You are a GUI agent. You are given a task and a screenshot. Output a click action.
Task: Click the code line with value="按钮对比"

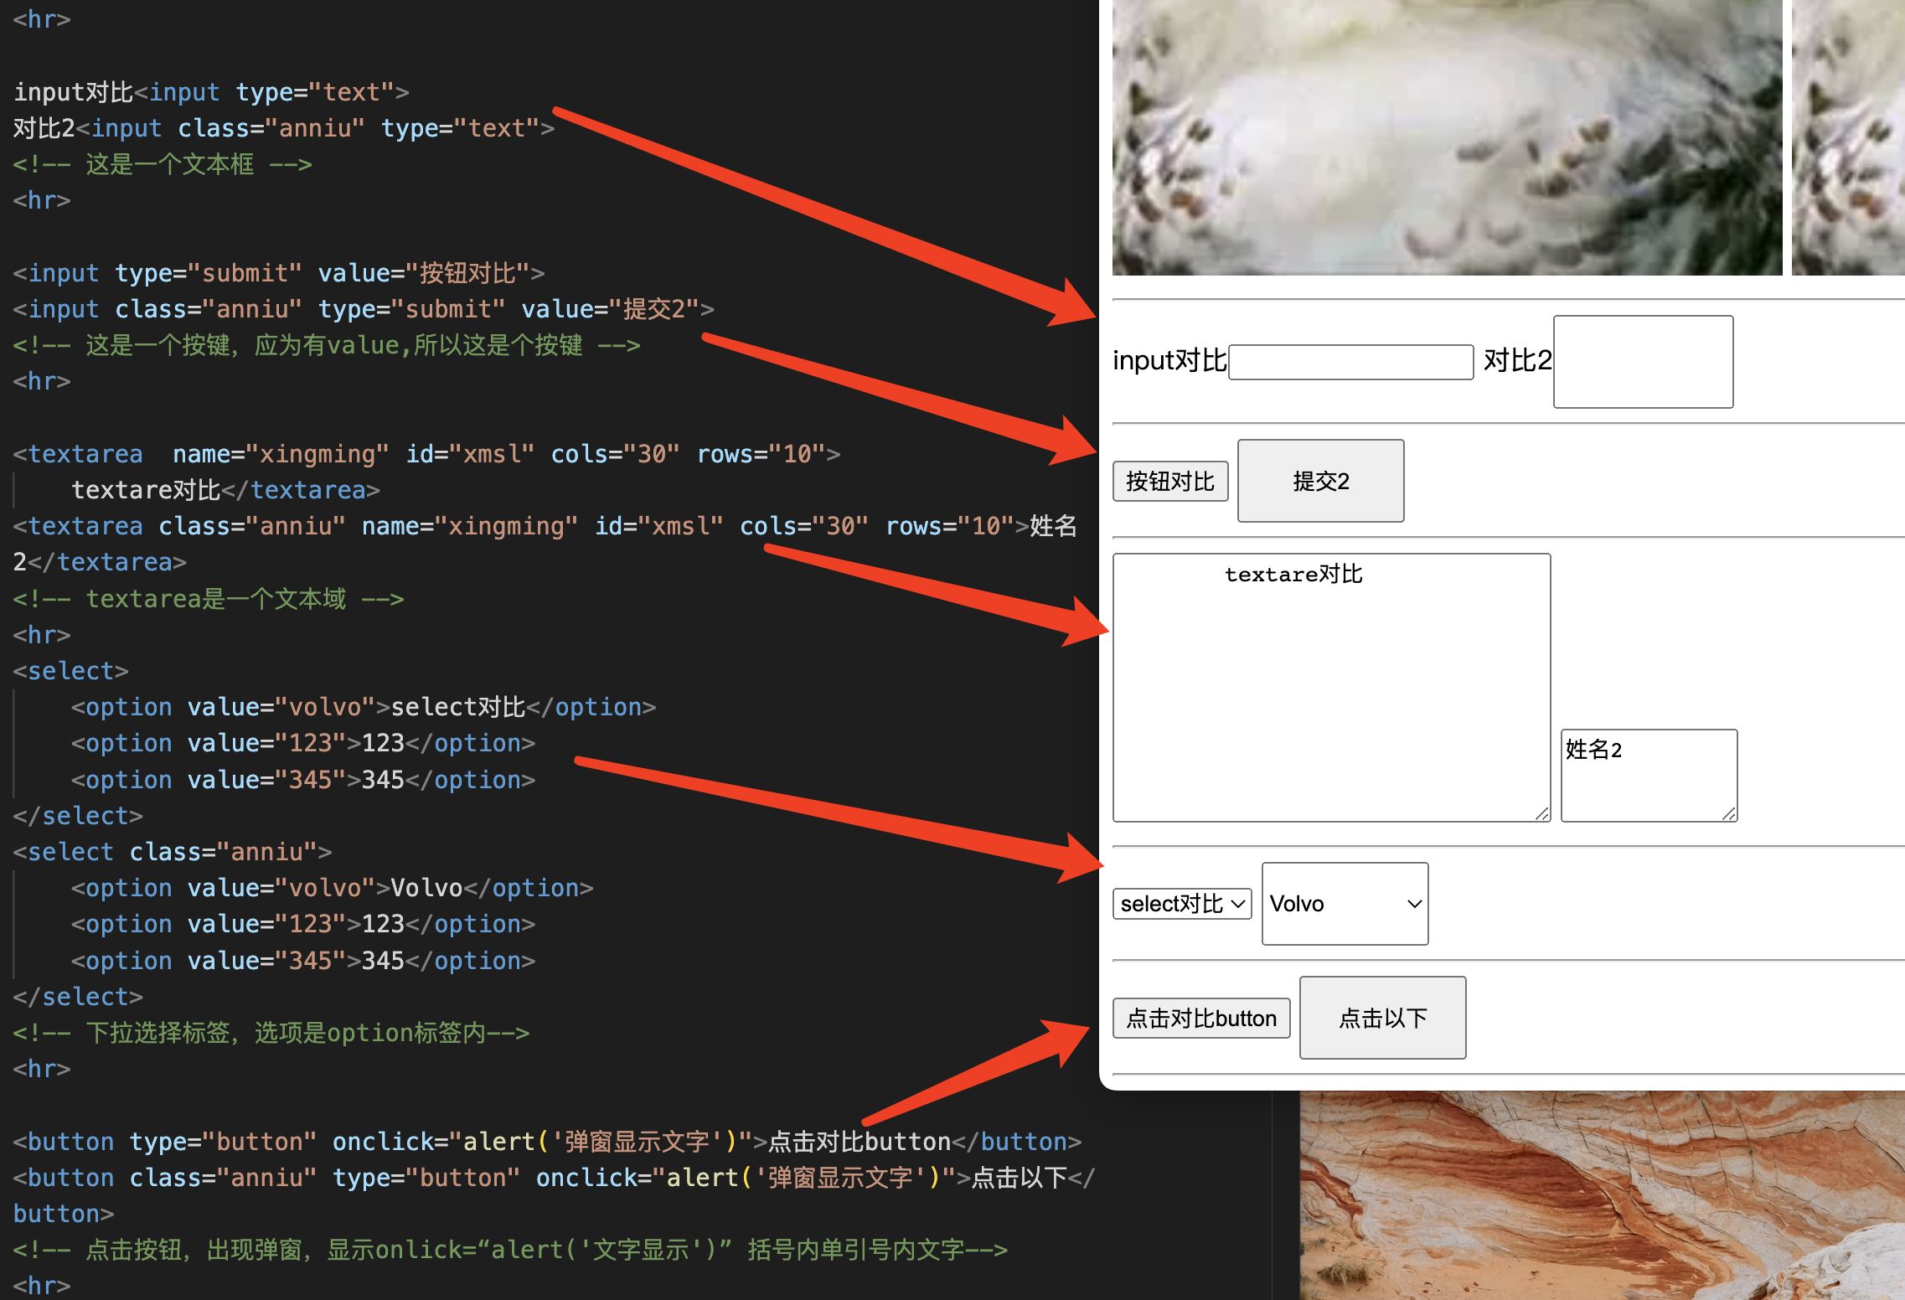coord(279,273)
